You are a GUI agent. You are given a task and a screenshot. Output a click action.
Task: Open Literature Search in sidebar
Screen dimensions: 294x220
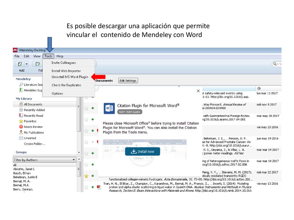pos(31,85)
